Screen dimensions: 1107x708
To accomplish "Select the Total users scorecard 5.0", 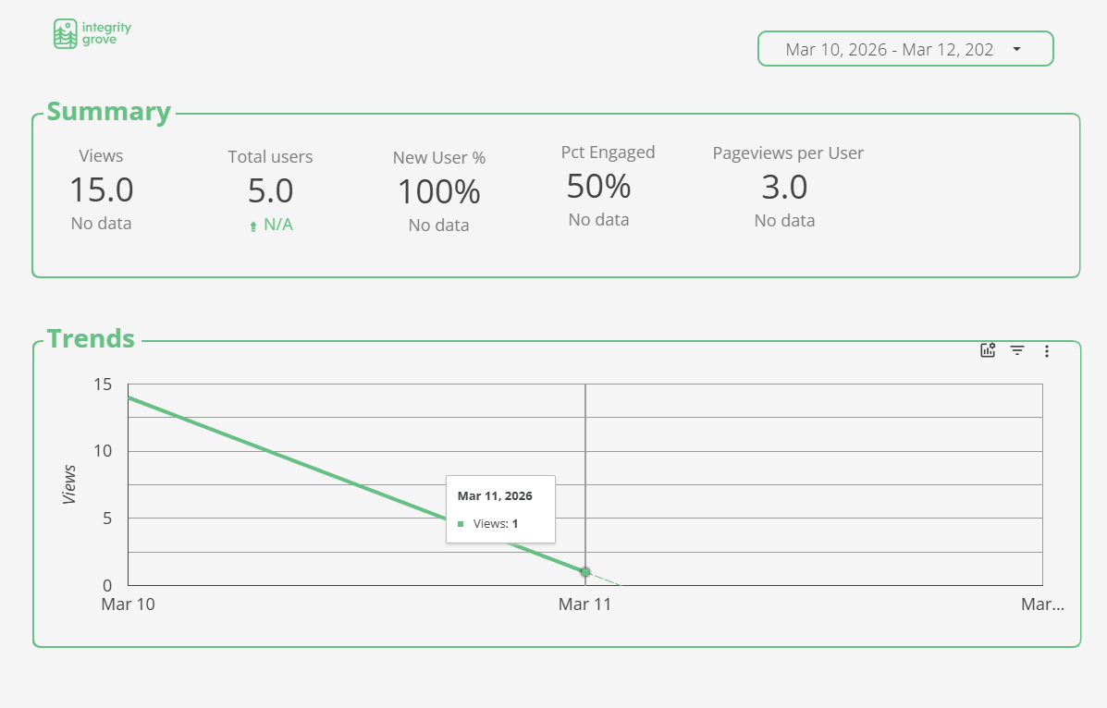I will pyautogui.click(x=270, y=191).
